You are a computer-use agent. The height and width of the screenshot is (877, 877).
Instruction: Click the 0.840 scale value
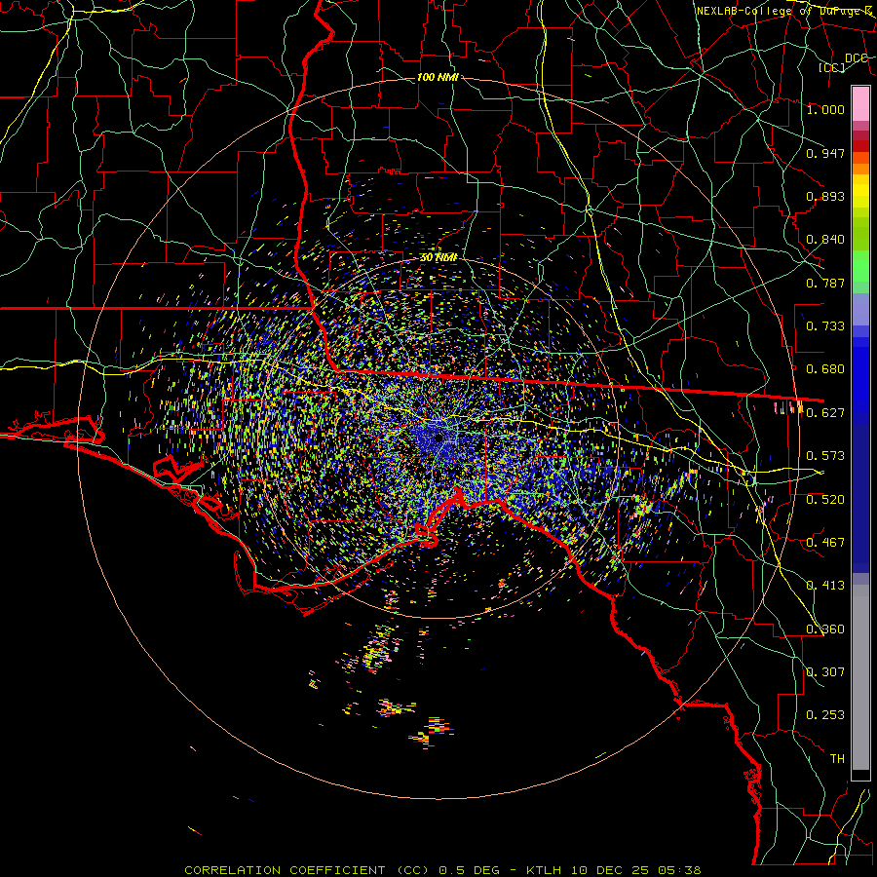[x=825, y=240]
